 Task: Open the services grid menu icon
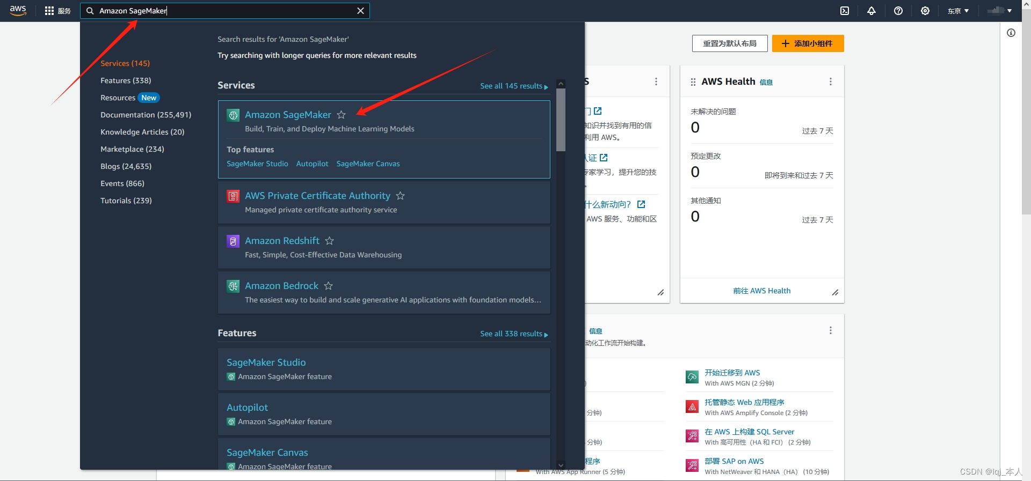pyautogui.click(x=49, y=11)
